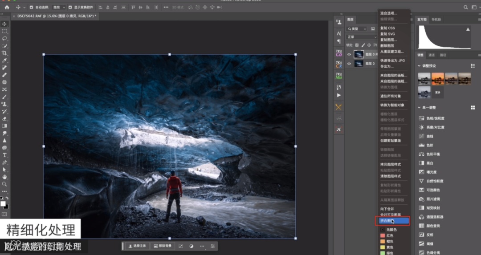Select the orange sunset adjustment preset thumbnail
Screen dimensions: 481x255
pos(438,79)
